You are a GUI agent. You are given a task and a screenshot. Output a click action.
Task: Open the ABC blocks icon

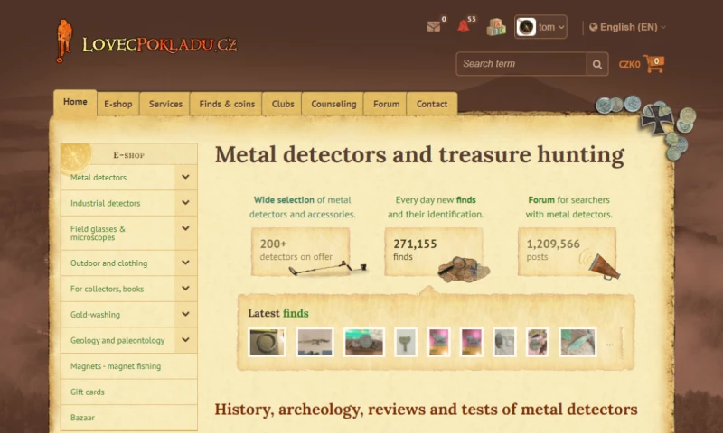coord(495,27)
